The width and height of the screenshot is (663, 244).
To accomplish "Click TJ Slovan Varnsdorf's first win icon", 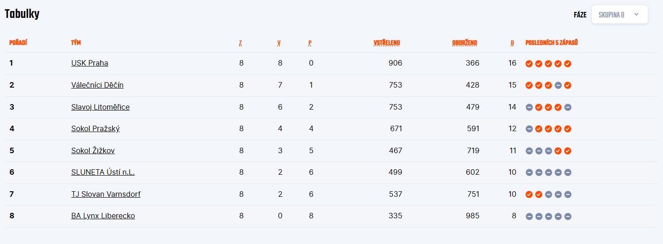I will point(529,194).
